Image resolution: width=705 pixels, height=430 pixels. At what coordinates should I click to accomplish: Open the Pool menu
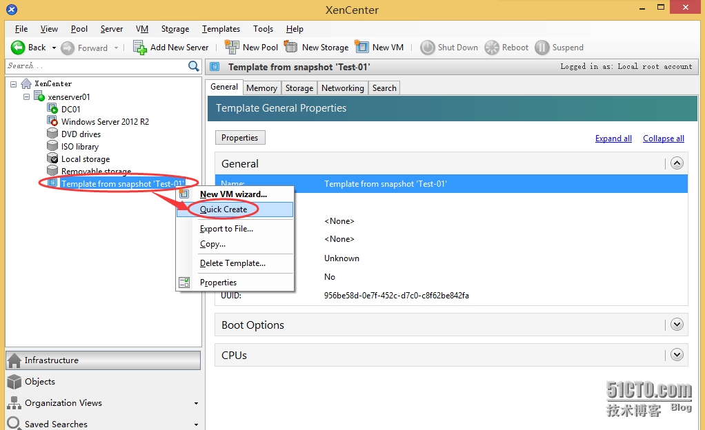click(x=79, y=29)
